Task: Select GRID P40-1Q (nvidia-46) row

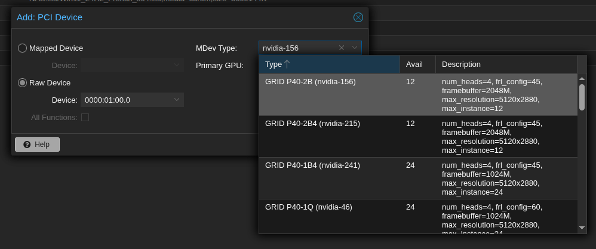Action: pos(418,216)
